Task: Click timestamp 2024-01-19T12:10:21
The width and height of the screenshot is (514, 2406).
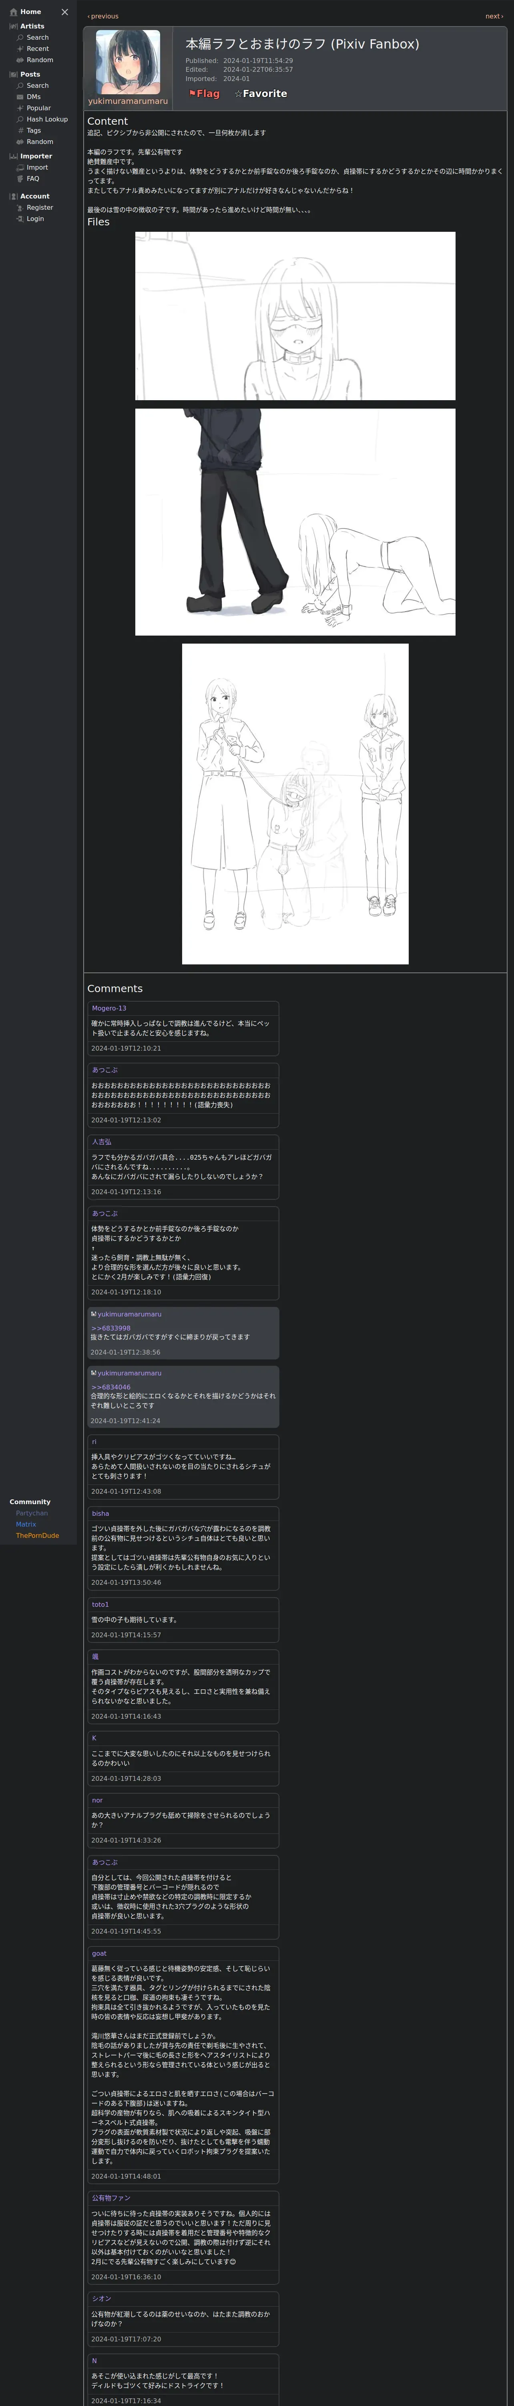Action: point(126,1048)
